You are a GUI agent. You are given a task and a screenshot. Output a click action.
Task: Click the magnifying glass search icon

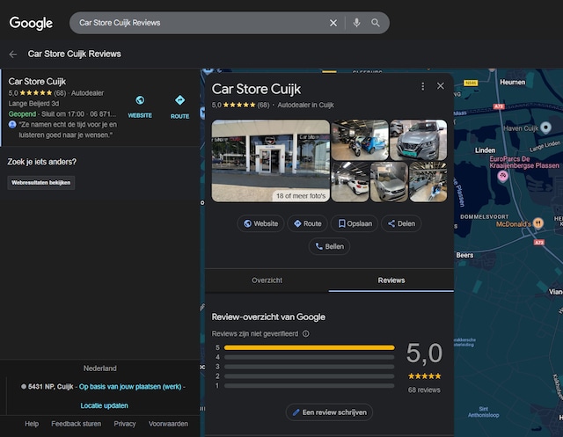[376, 23]
